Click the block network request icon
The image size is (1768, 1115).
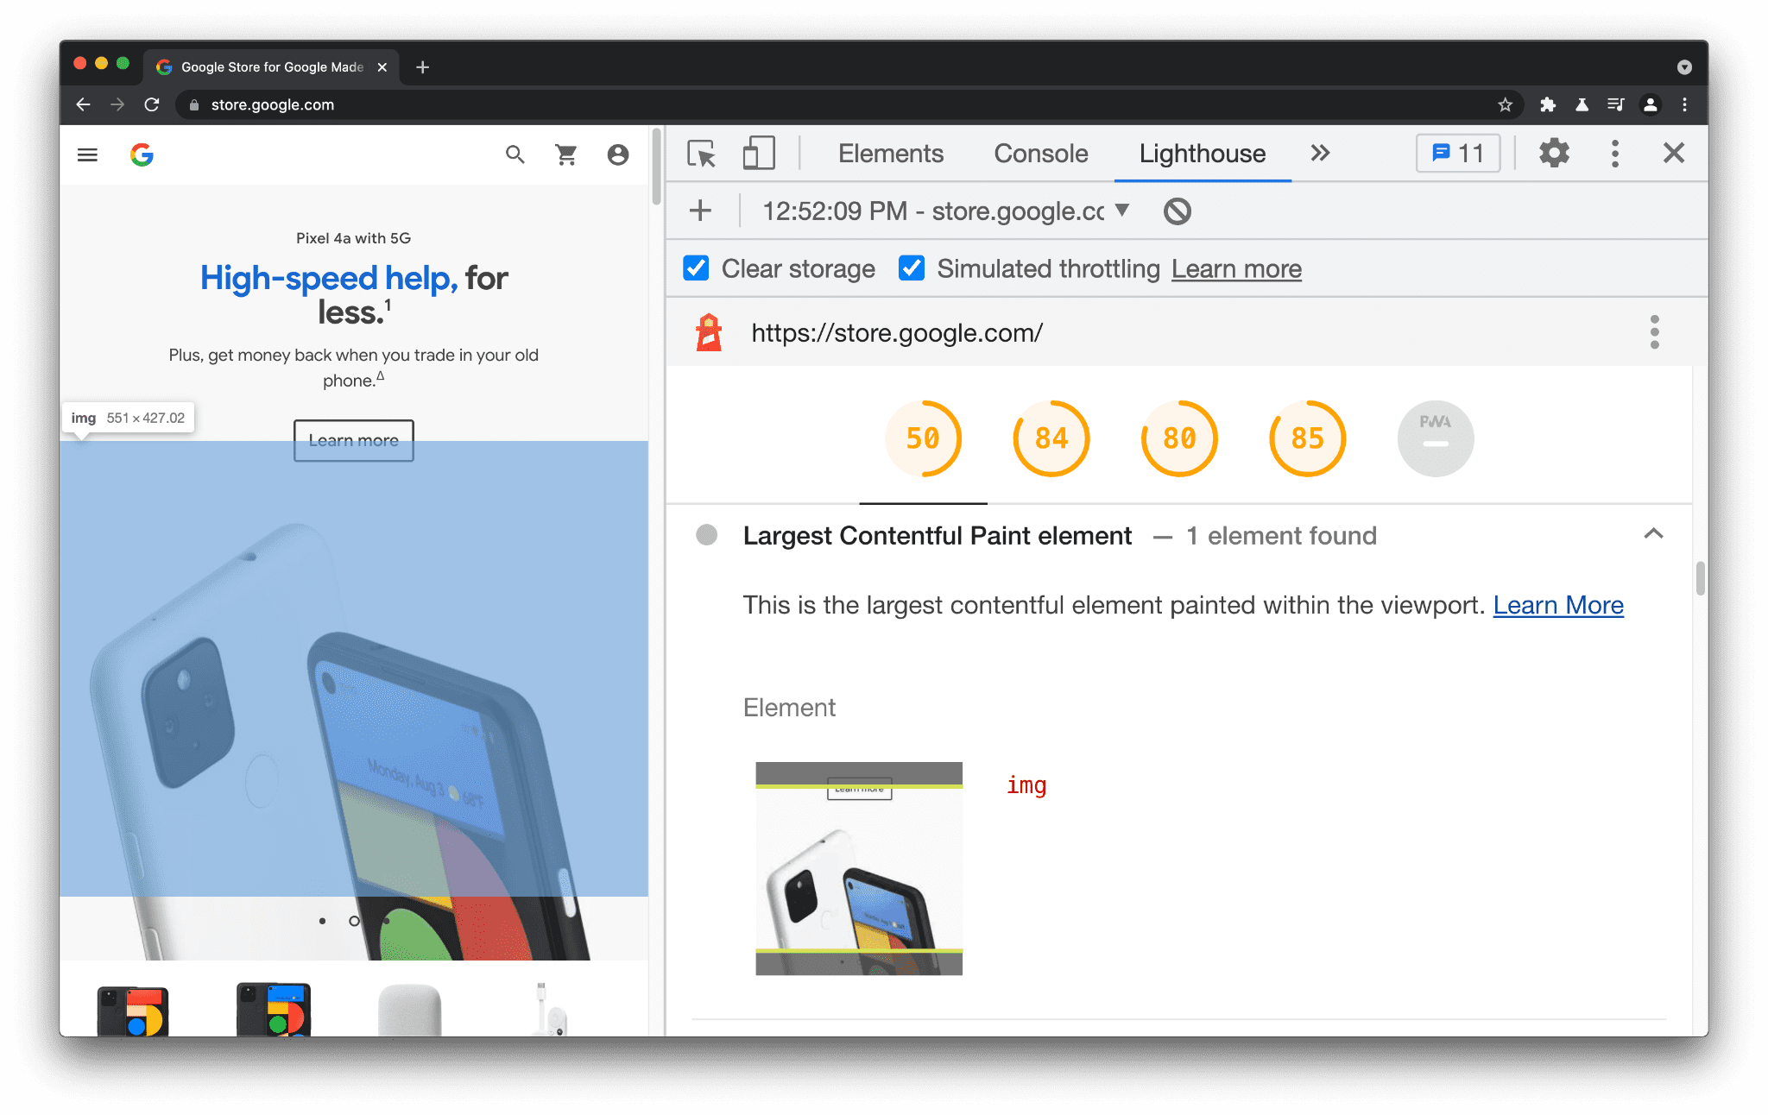click(x=1177, y=210)
